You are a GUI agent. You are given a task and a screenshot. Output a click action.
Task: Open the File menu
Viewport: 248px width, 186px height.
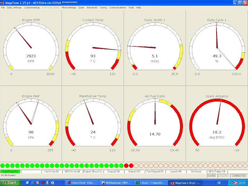coord(3,7)
